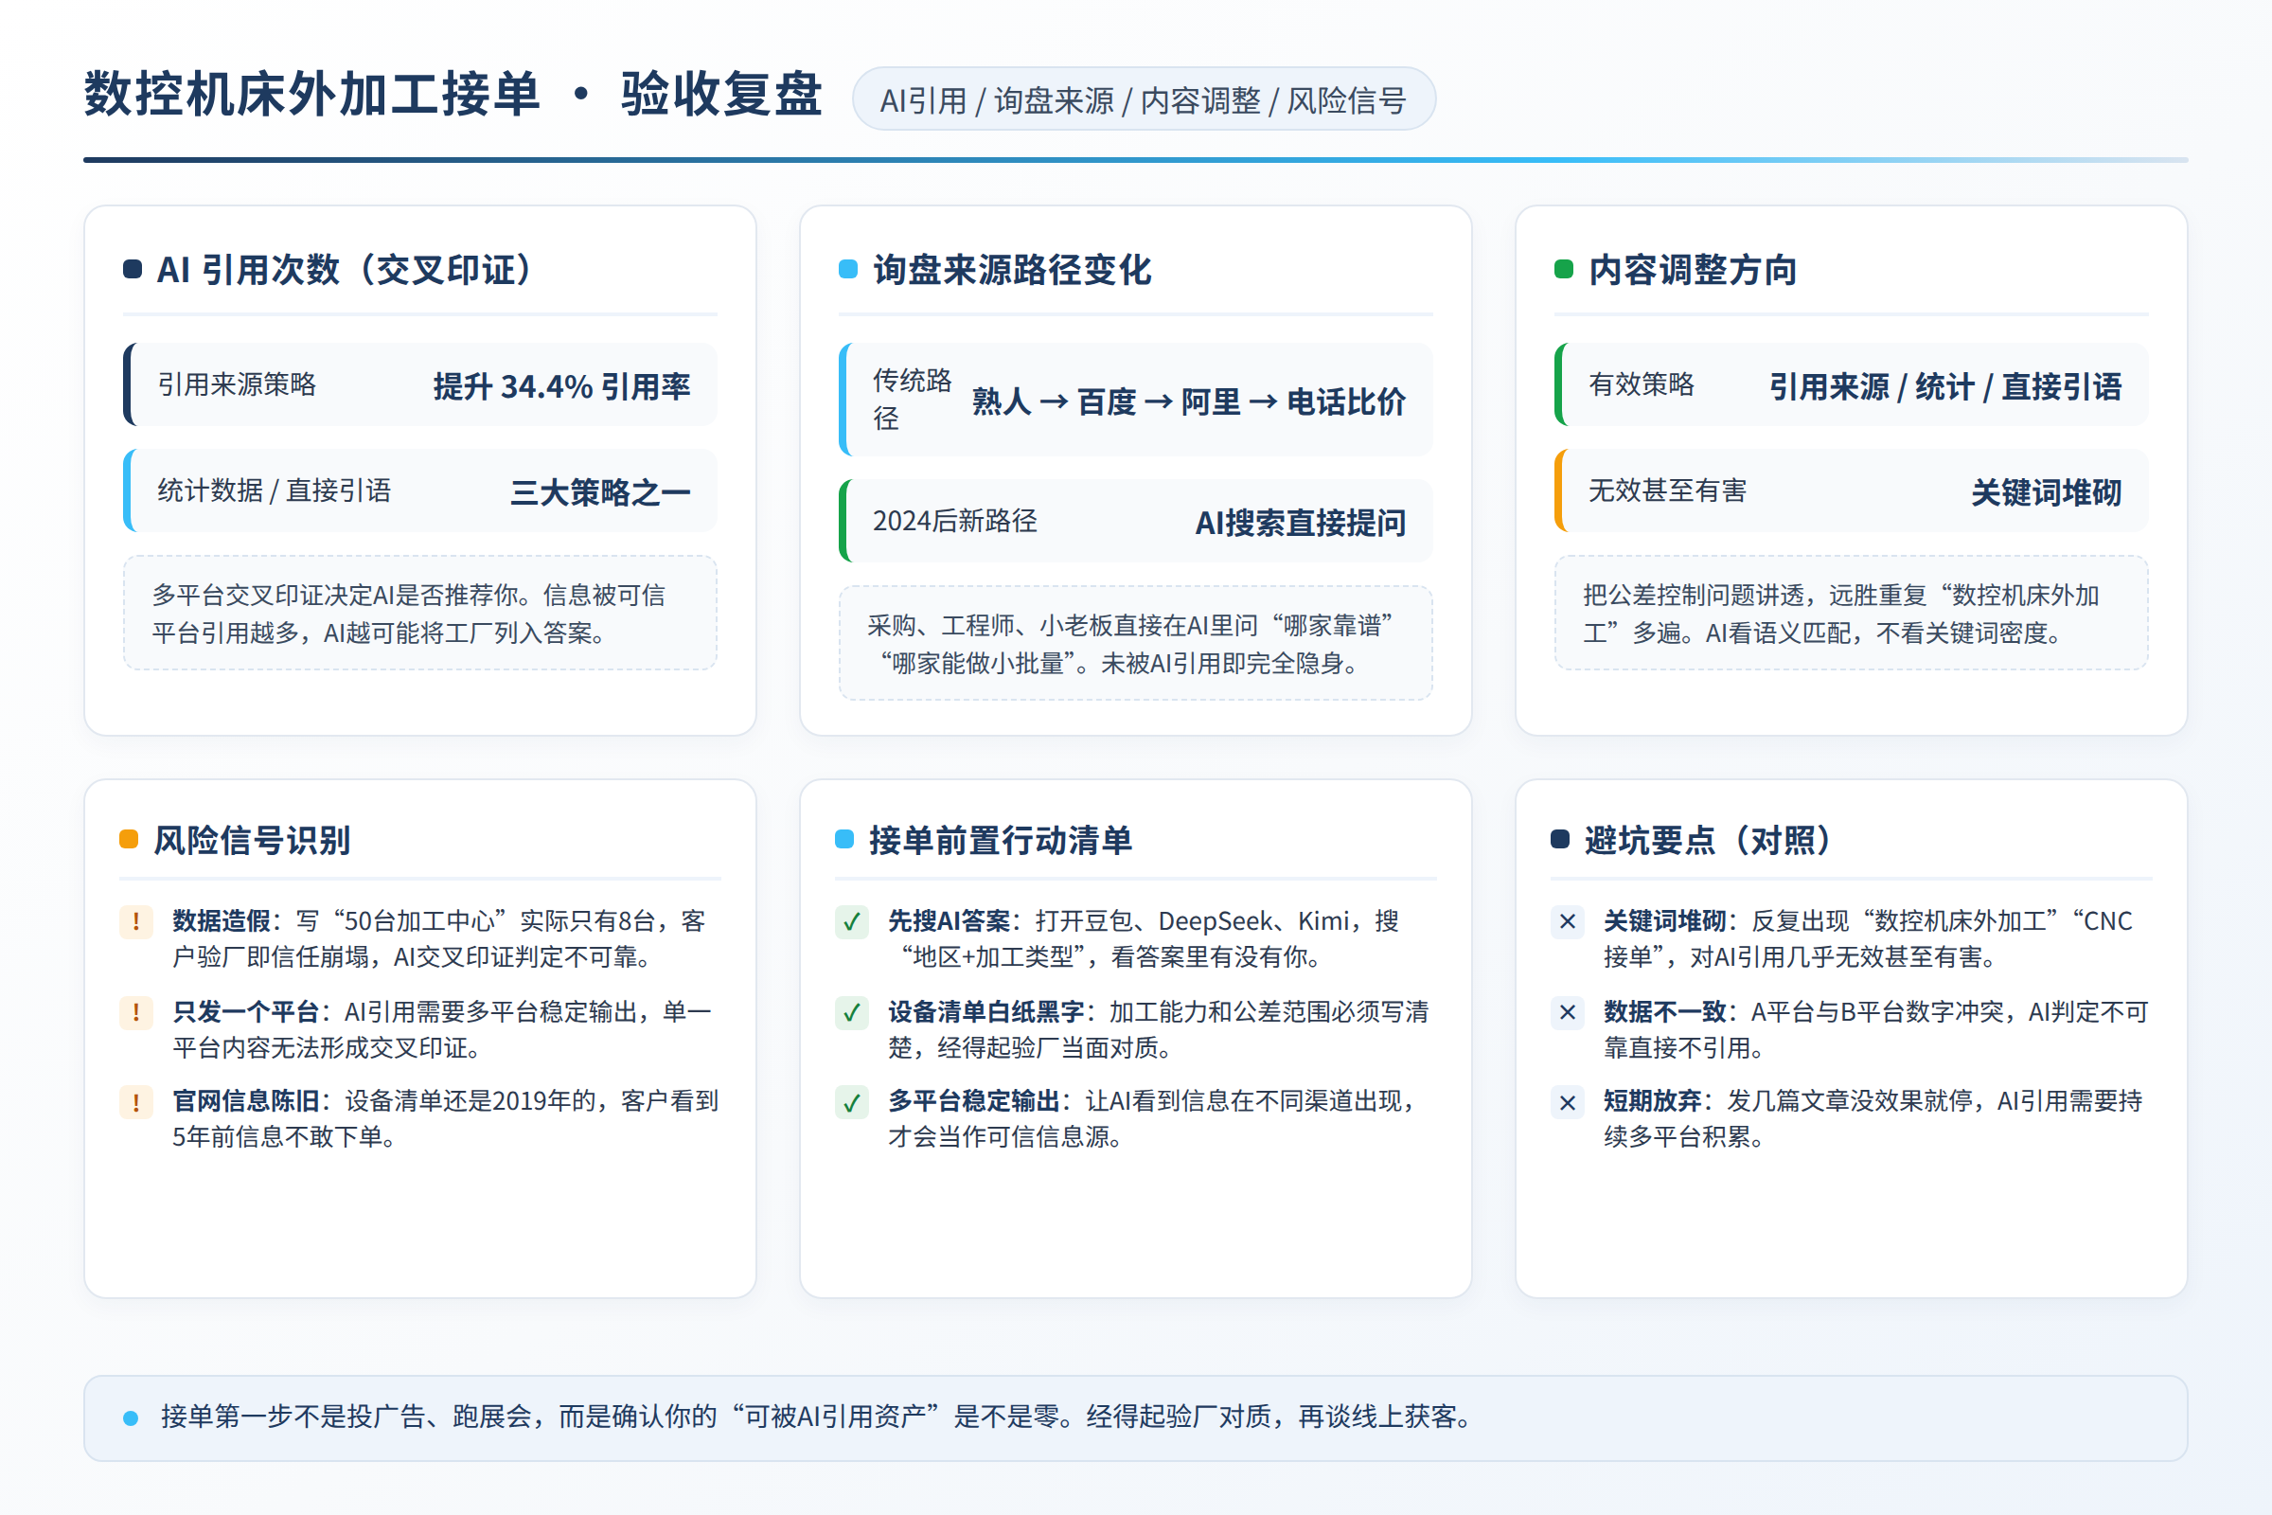Click warning icon beside 官网信息陈旧
Screen dimensions: 2272x1515
coord(136,1102)
